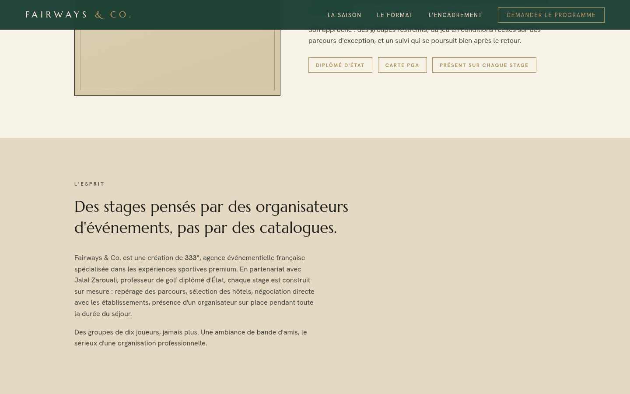The image size is (630, 394).
Task: Click the beige portrait image frame
Action: pos(177,63)
